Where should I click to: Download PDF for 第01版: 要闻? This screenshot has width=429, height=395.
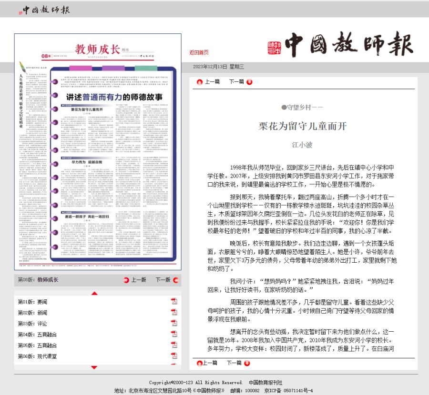pyautogui.click(x=174, y=301)
